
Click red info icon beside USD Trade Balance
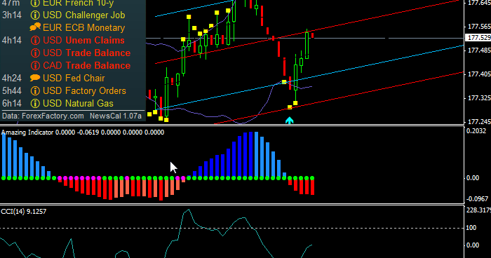35,53
